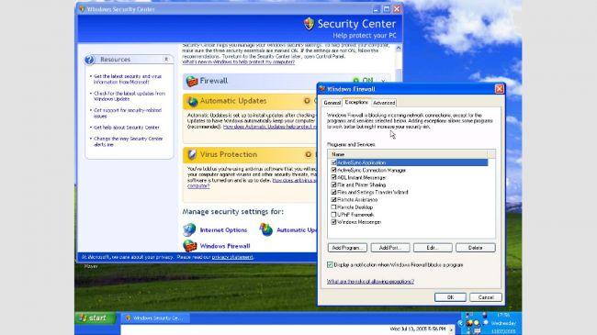
Task: Click the Delete button
Action: 476,248
